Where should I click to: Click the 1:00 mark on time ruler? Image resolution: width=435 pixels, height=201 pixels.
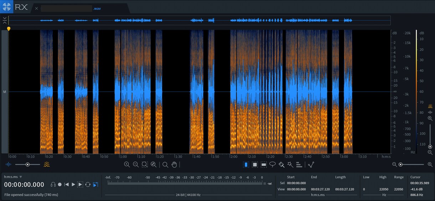point(123,156)
